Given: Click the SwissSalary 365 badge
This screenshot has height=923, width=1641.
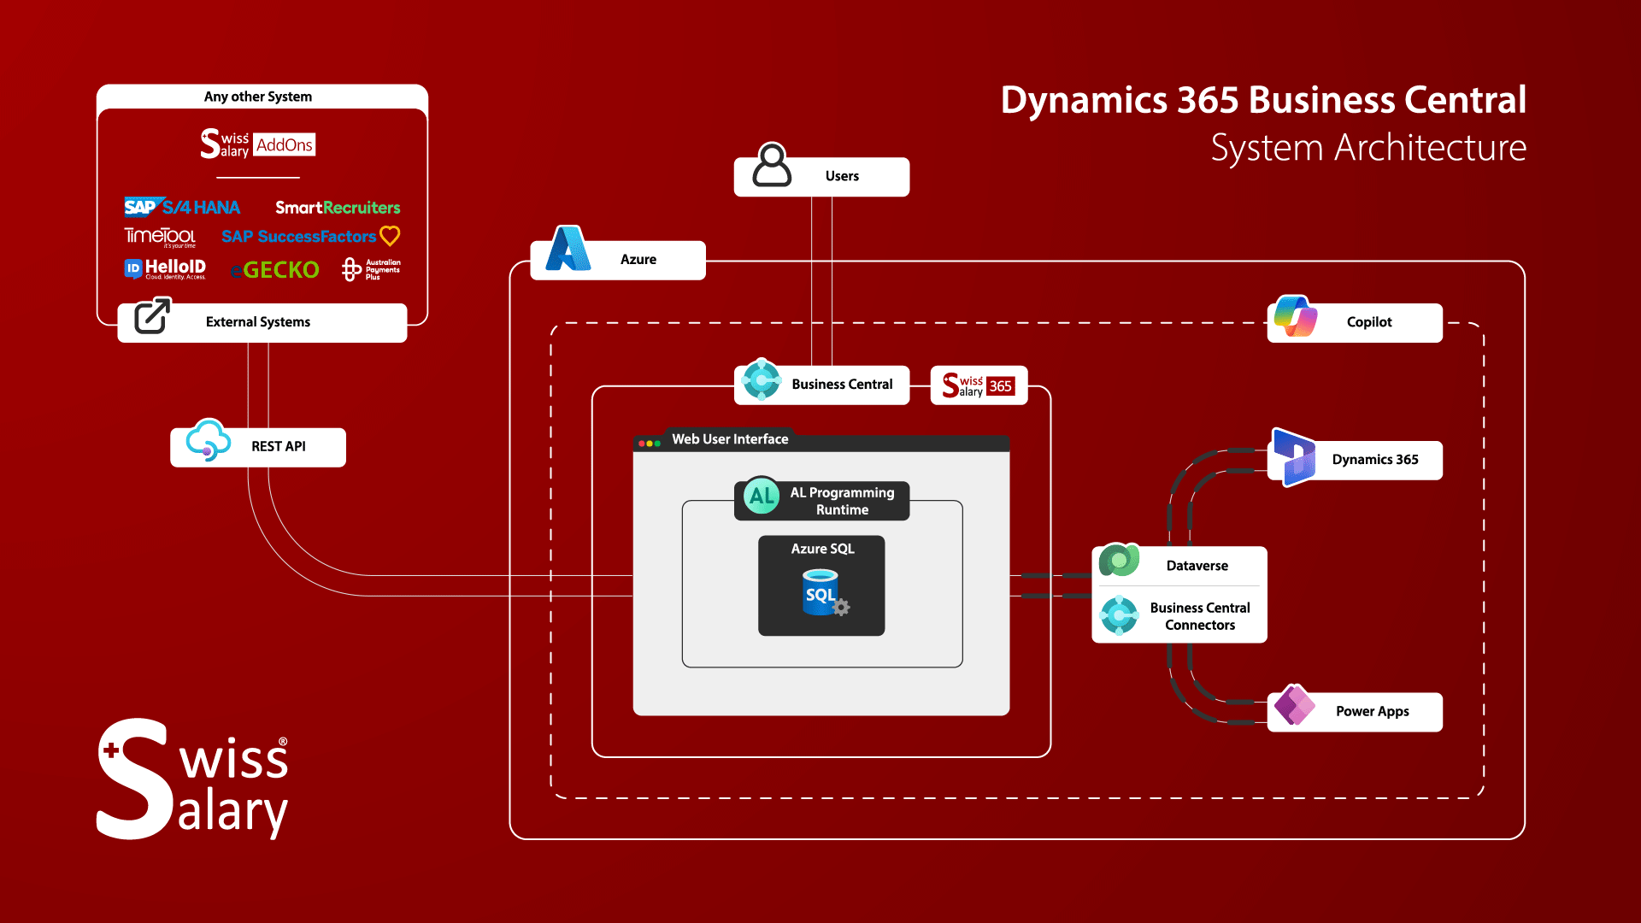Looking at the screenshot, I should click(x=979, y=385).
